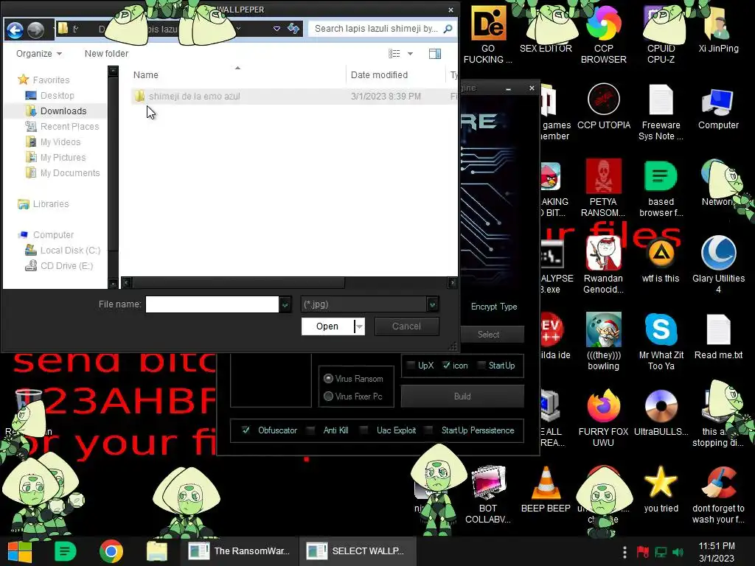Screen dimensions: 755x566
Task: Click the New folder button
Action: 106,53
